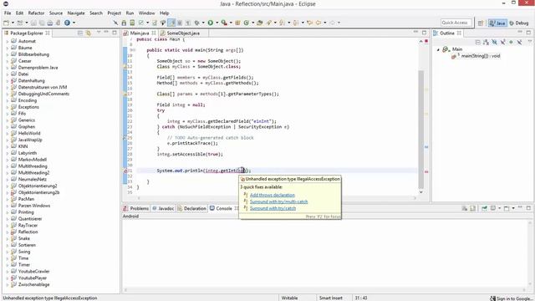
Task: Switch to the Java perspective button
Action: (x=497, y=23)
